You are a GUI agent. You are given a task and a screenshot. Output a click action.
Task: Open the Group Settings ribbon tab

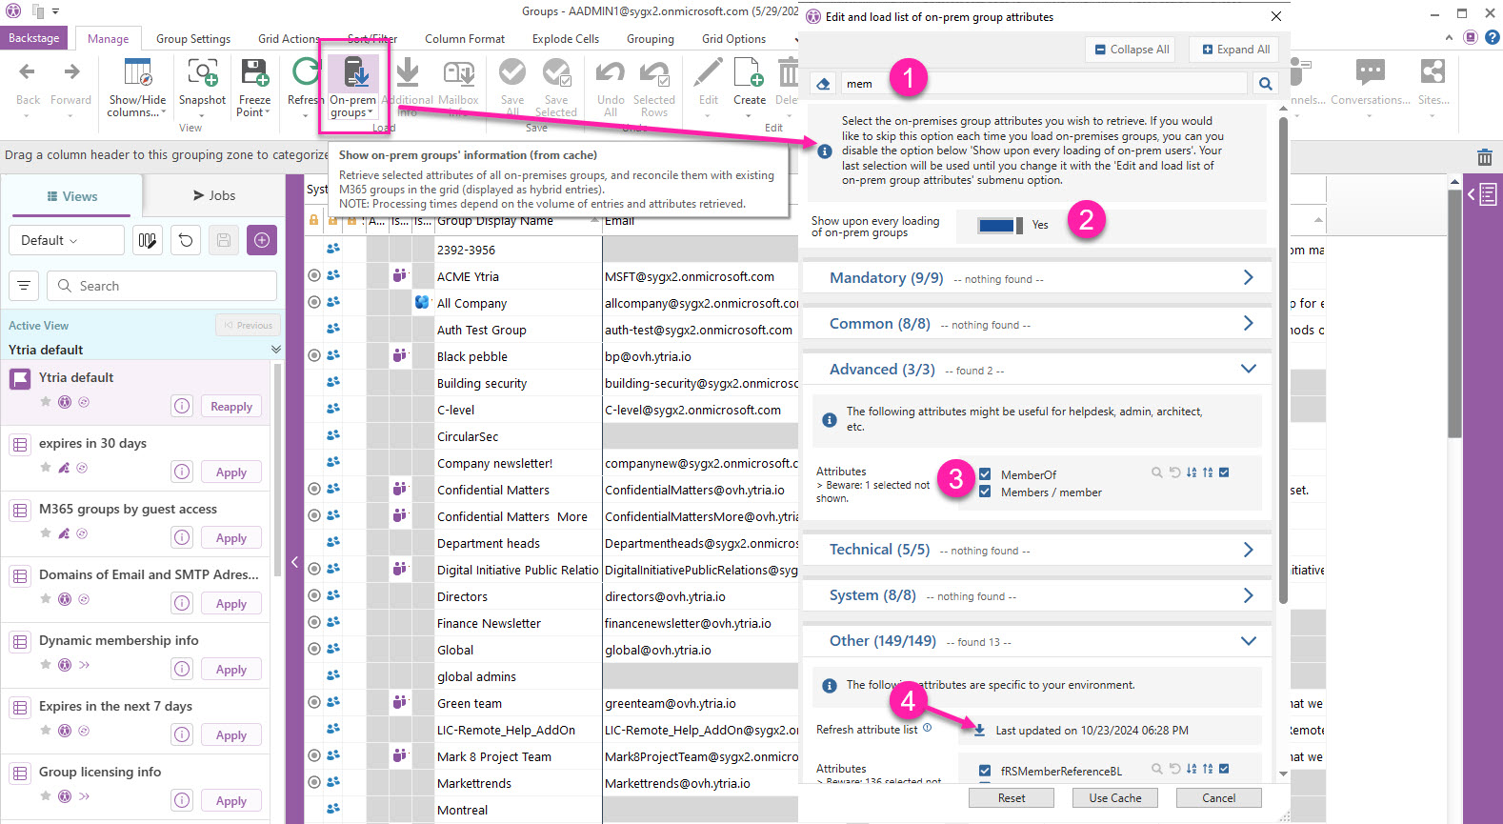click(193, 39)
